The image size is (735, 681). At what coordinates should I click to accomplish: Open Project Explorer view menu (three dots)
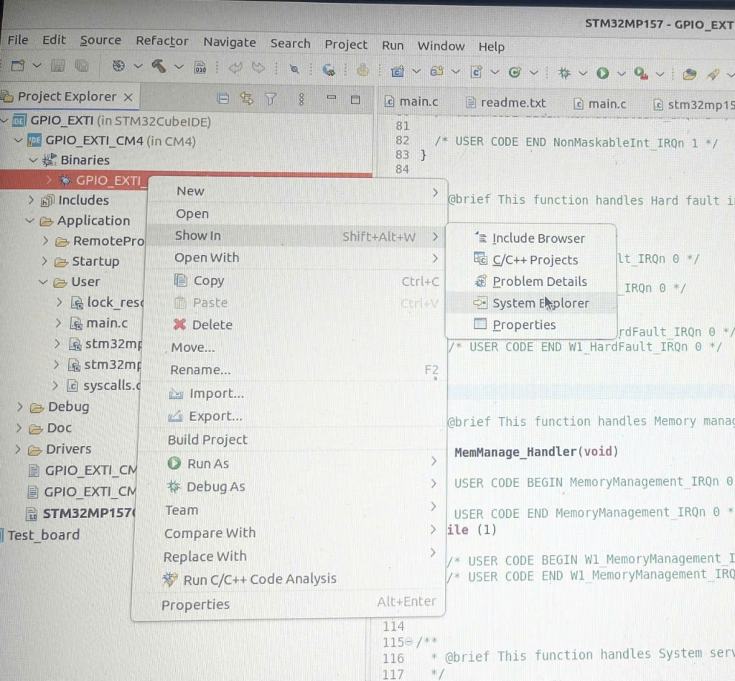pos(301,99)
